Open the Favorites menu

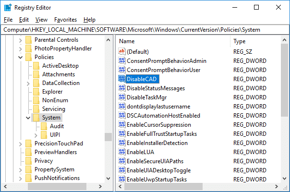[65, 20]
